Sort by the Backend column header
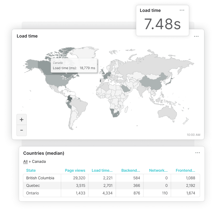216x216 pixels. click(x=131, y=170)
